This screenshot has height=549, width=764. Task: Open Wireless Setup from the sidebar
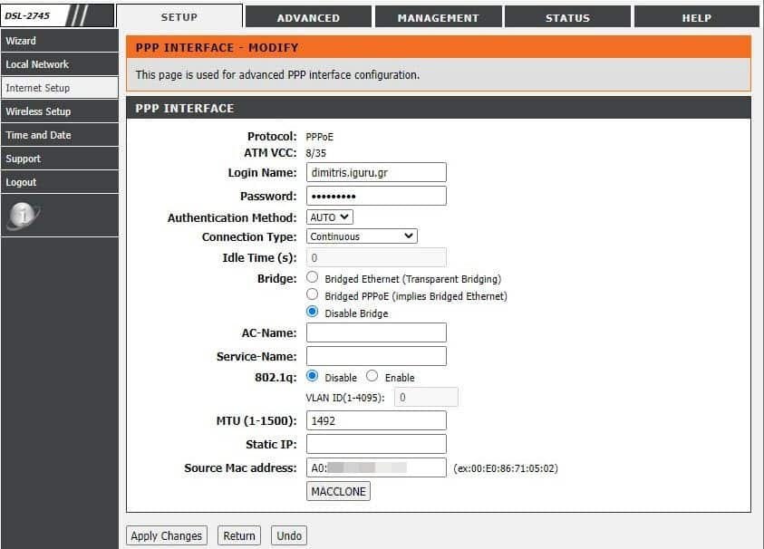click(42, 111)
